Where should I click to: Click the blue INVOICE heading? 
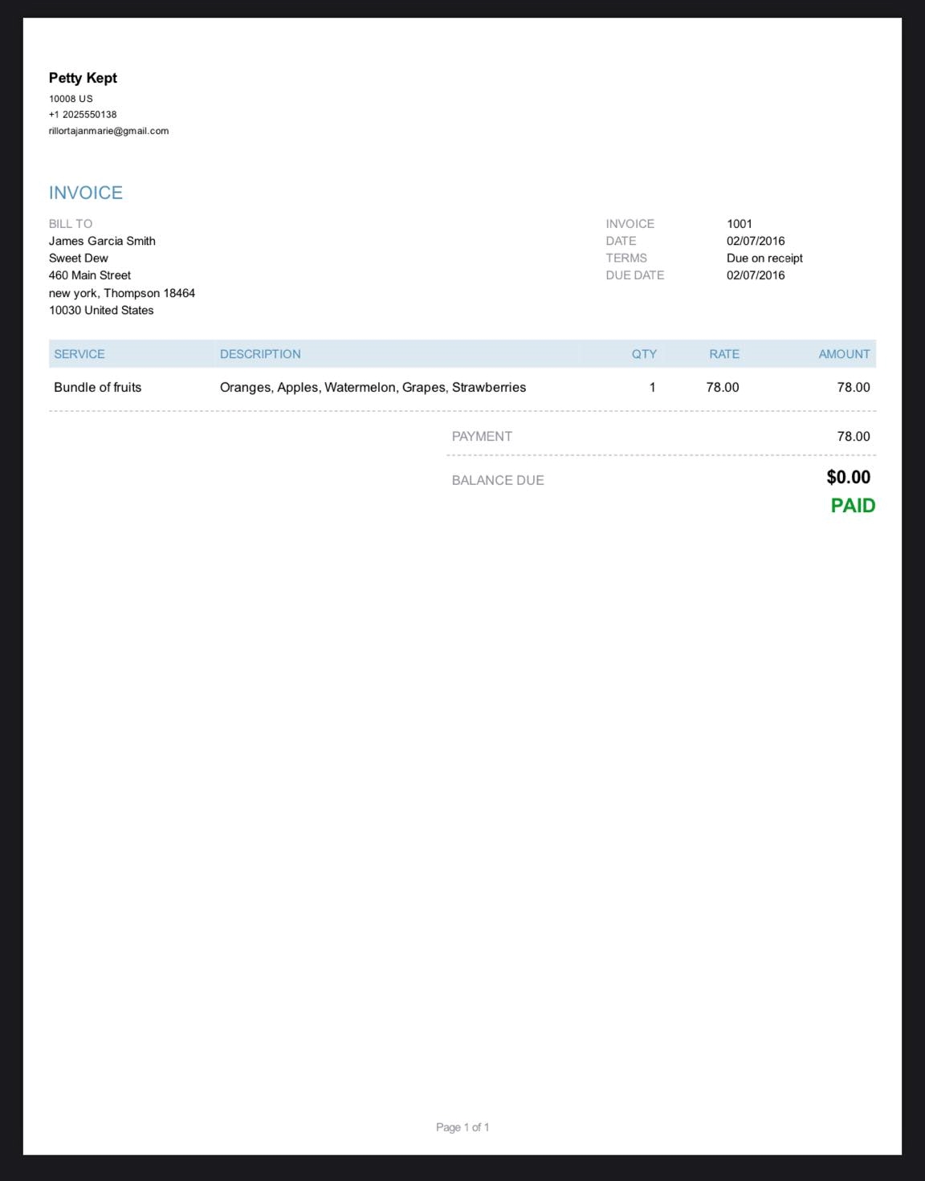pyautogui.click(x=86, y=193)
